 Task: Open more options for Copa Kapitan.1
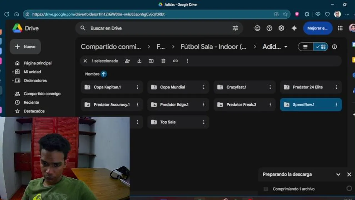137,87
